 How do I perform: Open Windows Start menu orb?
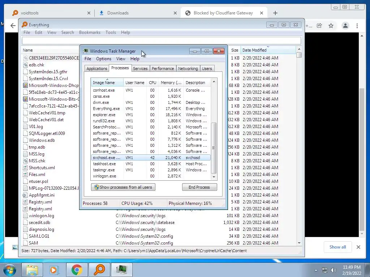tap(10, 270)
